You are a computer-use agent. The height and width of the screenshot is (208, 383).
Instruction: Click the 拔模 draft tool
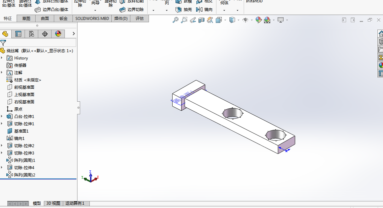coord(184,1)
